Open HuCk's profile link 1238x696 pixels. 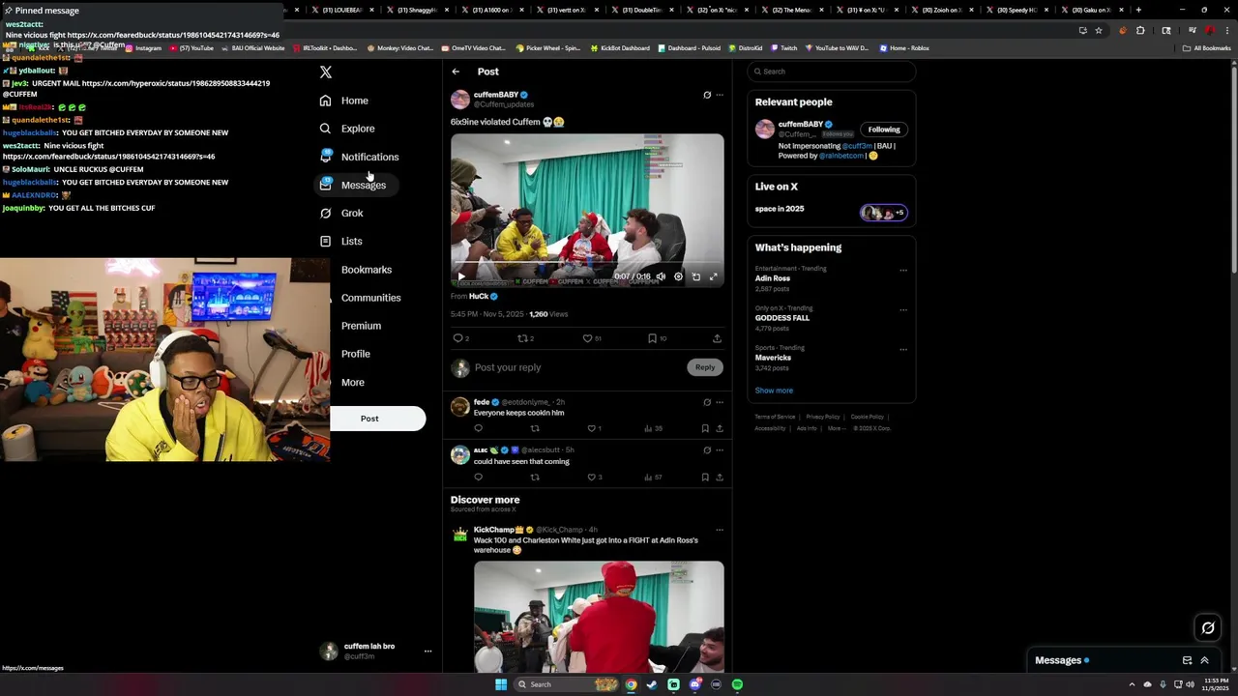[x=479, y=297]
